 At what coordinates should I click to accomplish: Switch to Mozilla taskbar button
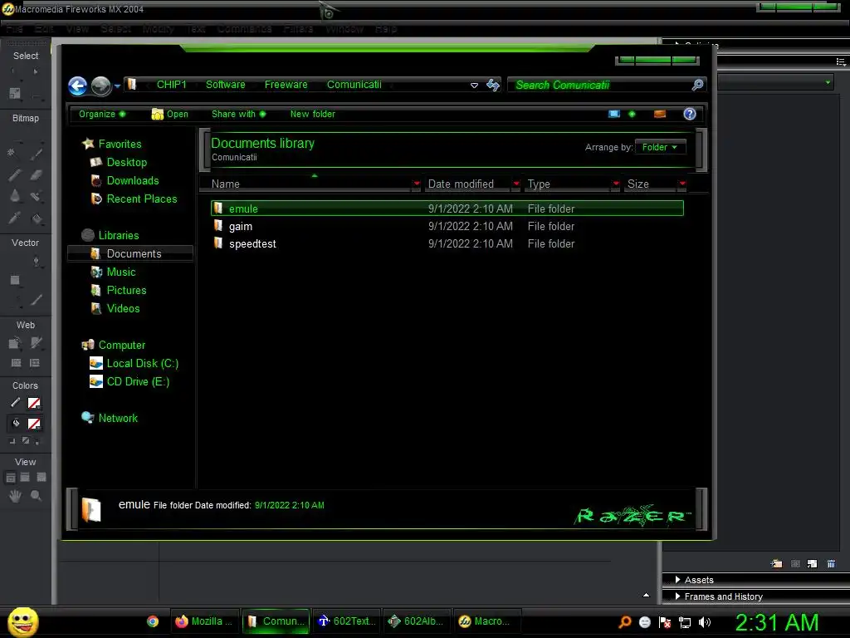pos(204,621)
